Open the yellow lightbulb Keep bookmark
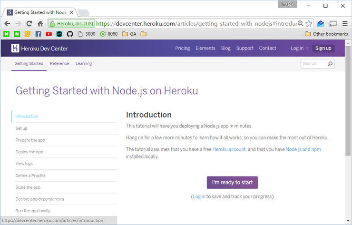Image resolution: width=352 pixels, height=225 pixels. pos(28,34)
